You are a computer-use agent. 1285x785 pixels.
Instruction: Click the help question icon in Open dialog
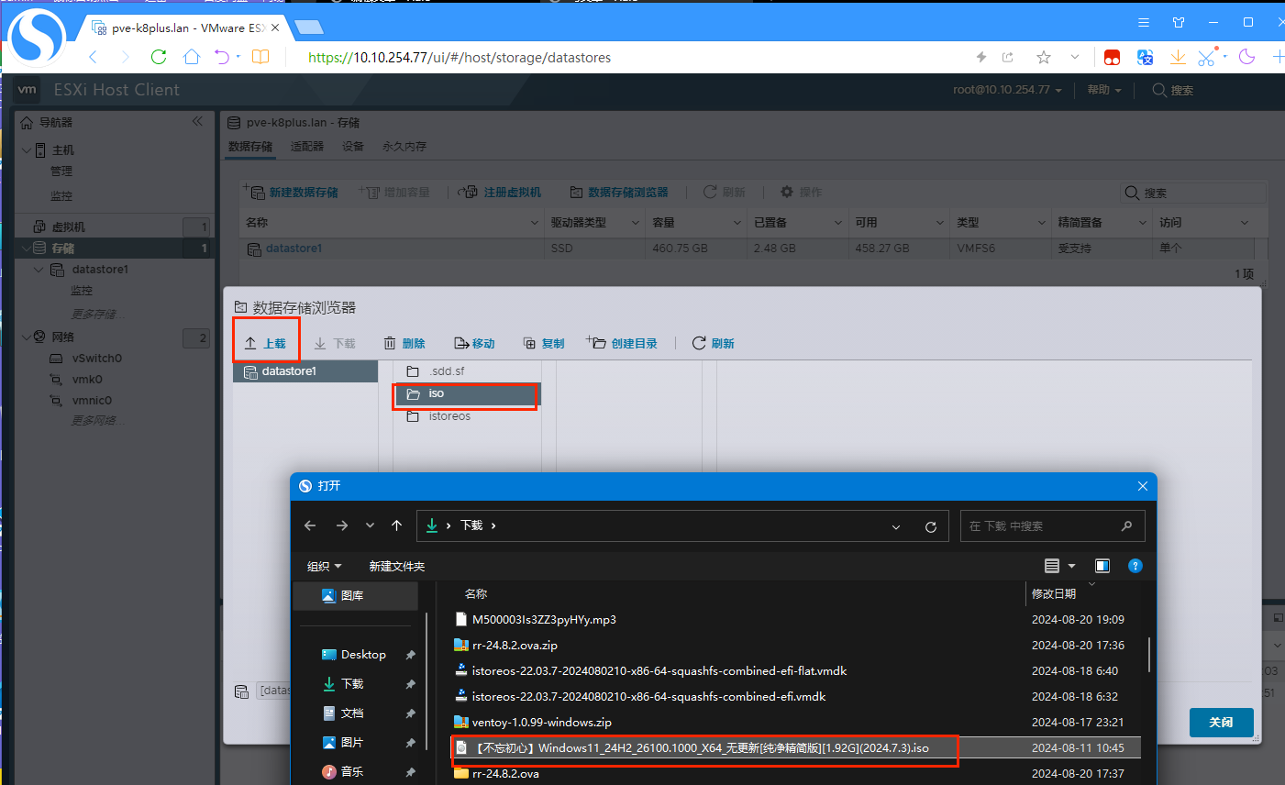(1135, 566)
